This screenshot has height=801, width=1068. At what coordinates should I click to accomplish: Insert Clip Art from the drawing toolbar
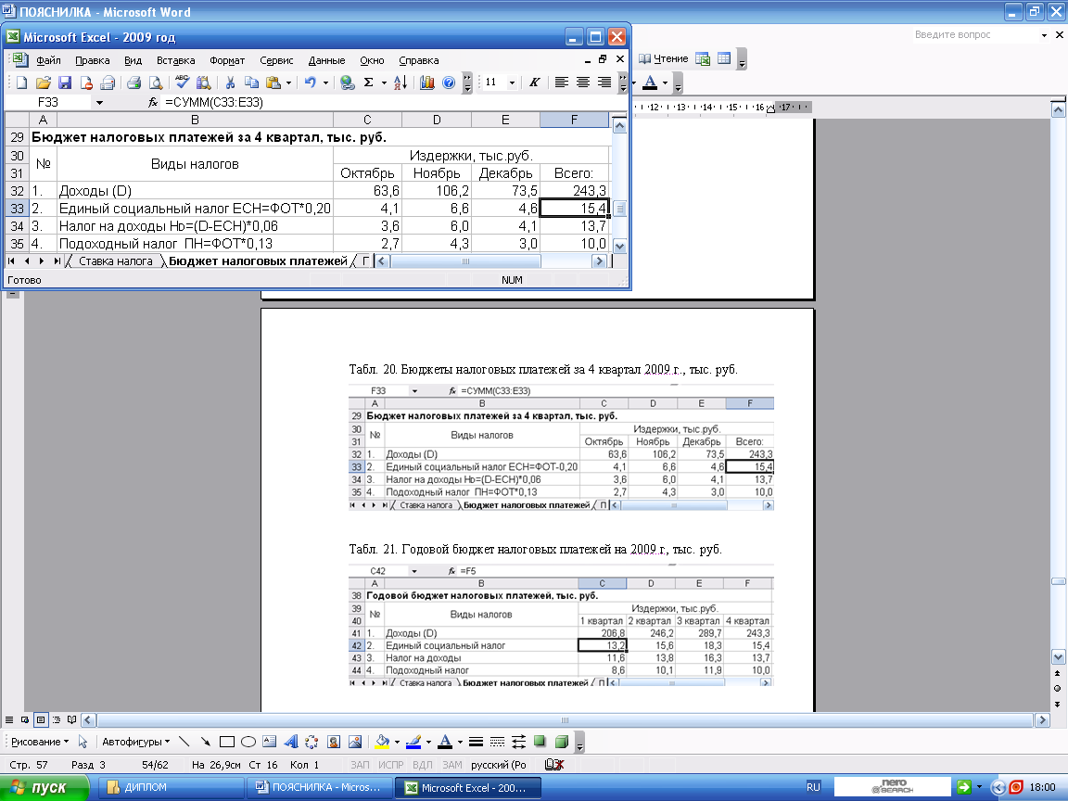pos(334,742)
